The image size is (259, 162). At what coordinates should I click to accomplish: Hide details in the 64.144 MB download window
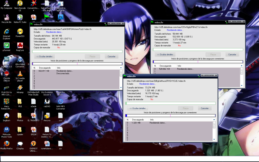tap(45, 56)
